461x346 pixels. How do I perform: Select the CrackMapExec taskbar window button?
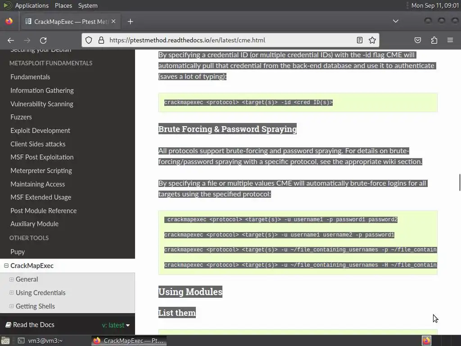128,341
